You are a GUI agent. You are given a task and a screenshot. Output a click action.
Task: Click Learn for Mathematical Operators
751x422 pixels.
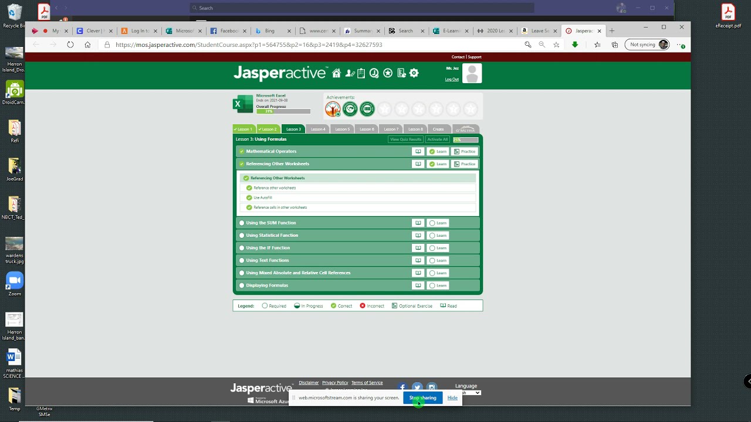point(438,151)
